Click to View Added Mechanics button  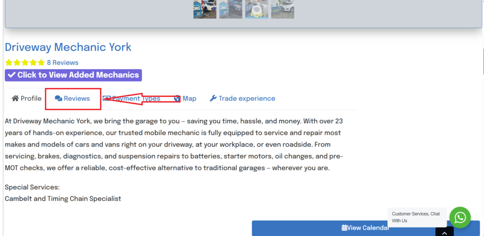tap(73, 75)
